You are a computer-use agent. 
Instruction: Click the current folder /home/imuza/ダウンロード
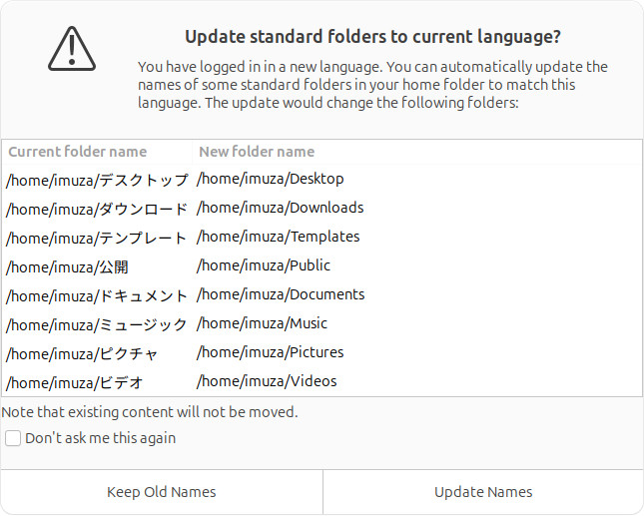(x=97, y=210)
